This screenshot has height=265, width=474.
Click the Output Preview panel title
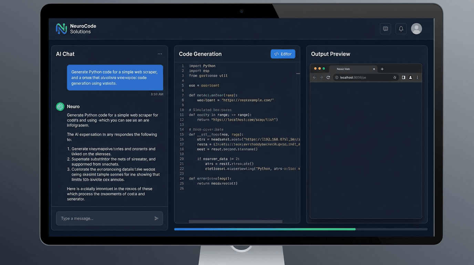[x=331, y=54]
